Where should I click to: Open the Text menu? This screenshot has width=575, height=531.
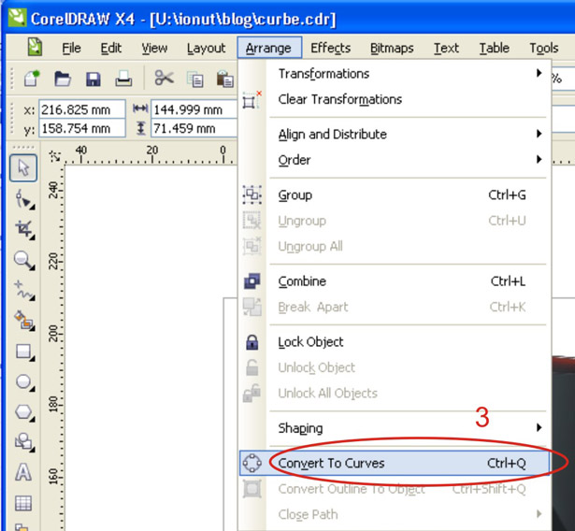pos(446,48)
